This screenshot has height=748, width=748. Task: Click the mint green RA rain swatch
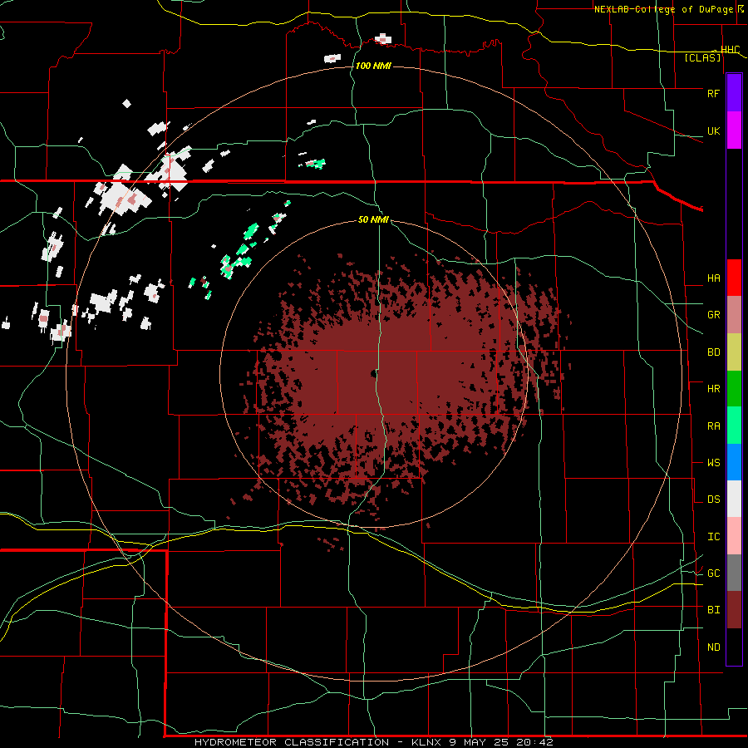[734, 426]
